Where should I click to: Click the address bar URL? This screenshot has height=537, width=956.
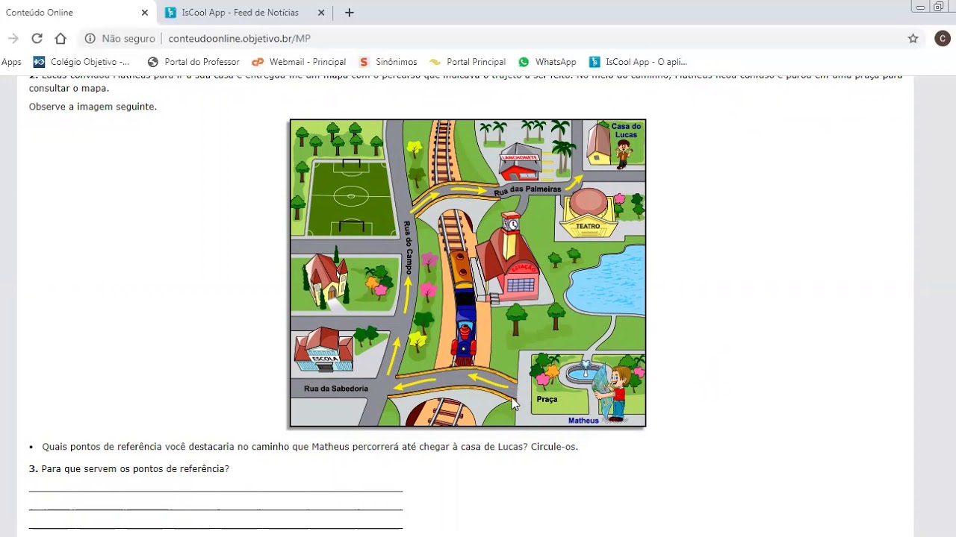[239, 38]
